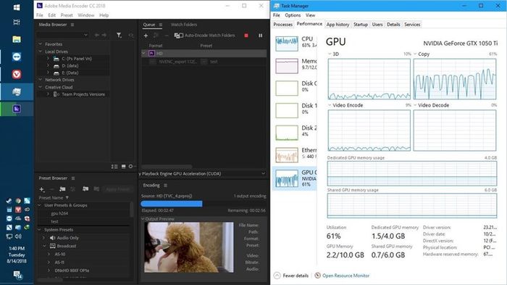Viewport: 507px width, 285px height.
Task: Switch to Watch Folders tab
Action: [184, 25]
